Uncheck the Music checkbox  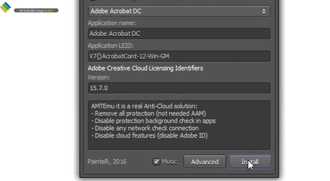[x=157, y=162]
